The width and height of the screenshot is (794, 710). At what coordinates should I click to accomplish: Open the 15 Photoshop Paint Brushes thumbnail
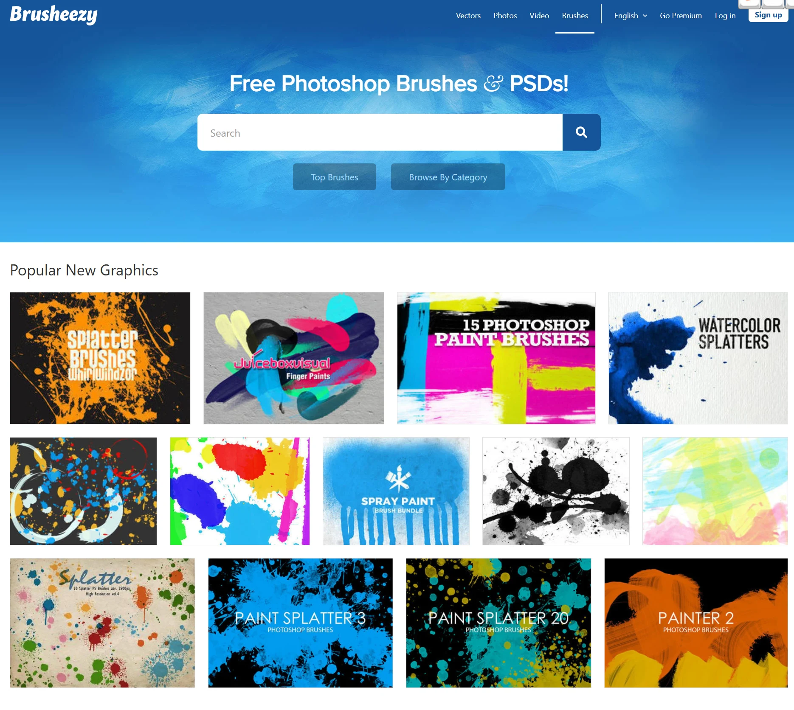coord(496,358)
